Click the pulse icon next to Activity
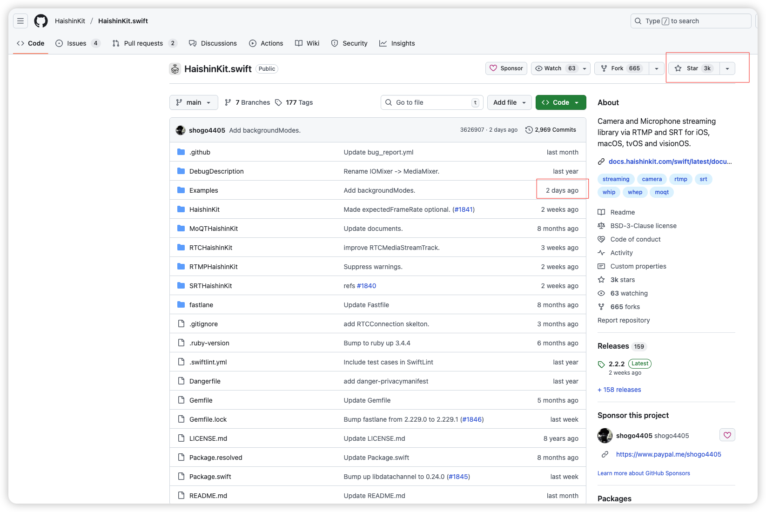Image resolution: width=766 pixels, height=512 pixels. tap(601, 253)
